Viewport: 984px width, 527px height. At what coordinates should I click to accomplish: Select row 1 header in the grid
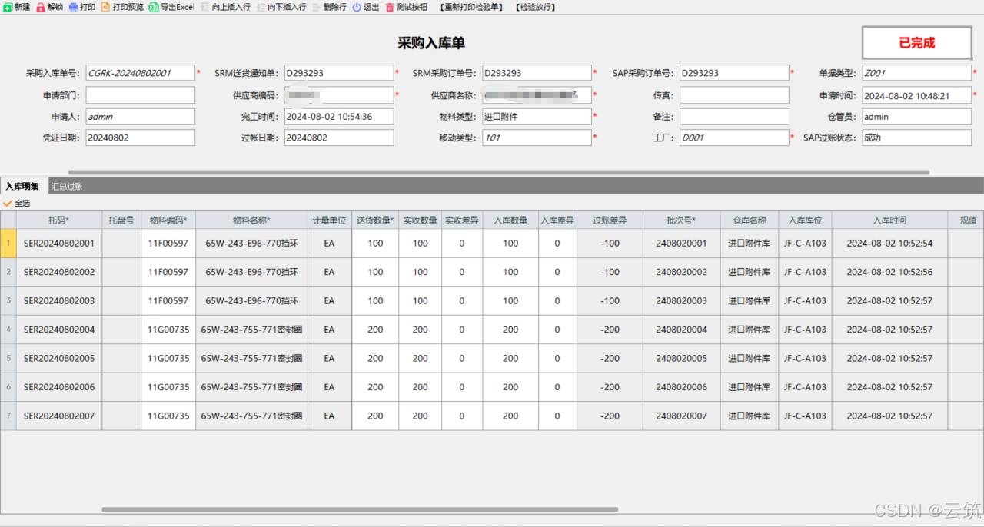click(x=8, y=244)
